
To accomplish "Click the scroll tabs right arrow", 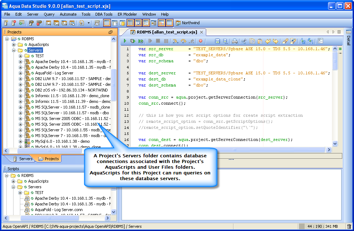I will (333, 32).
